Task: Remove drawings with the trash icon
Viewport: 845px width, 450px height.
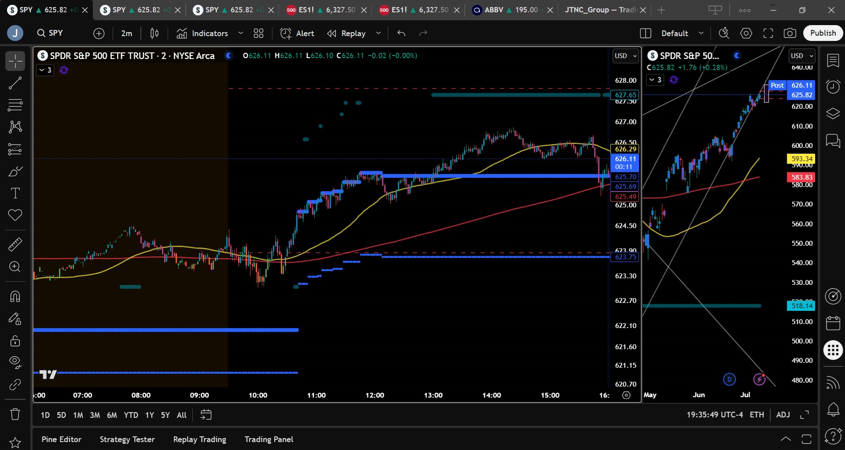Action: (x=15, y=414)
